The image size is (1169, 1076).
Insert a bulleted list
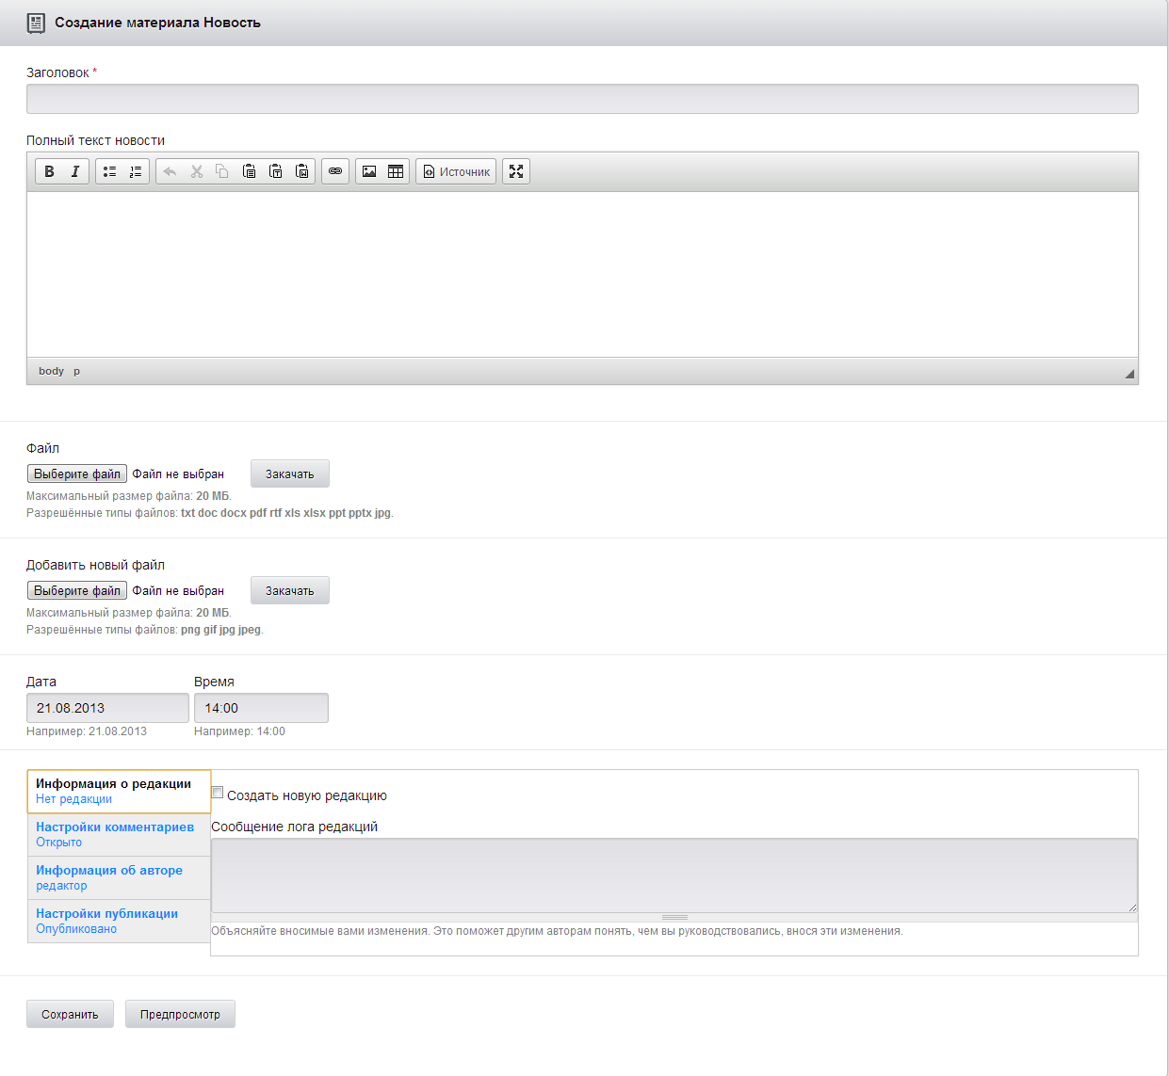pos(109,171)
